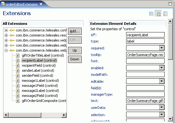
Task: Click the text input field
Action: click(x=145, y=101)
